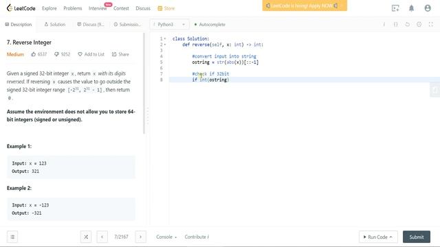Click the Example 2 code block
Image resolution: width=440 pixels, height=247 pixels.
[71, 209]
